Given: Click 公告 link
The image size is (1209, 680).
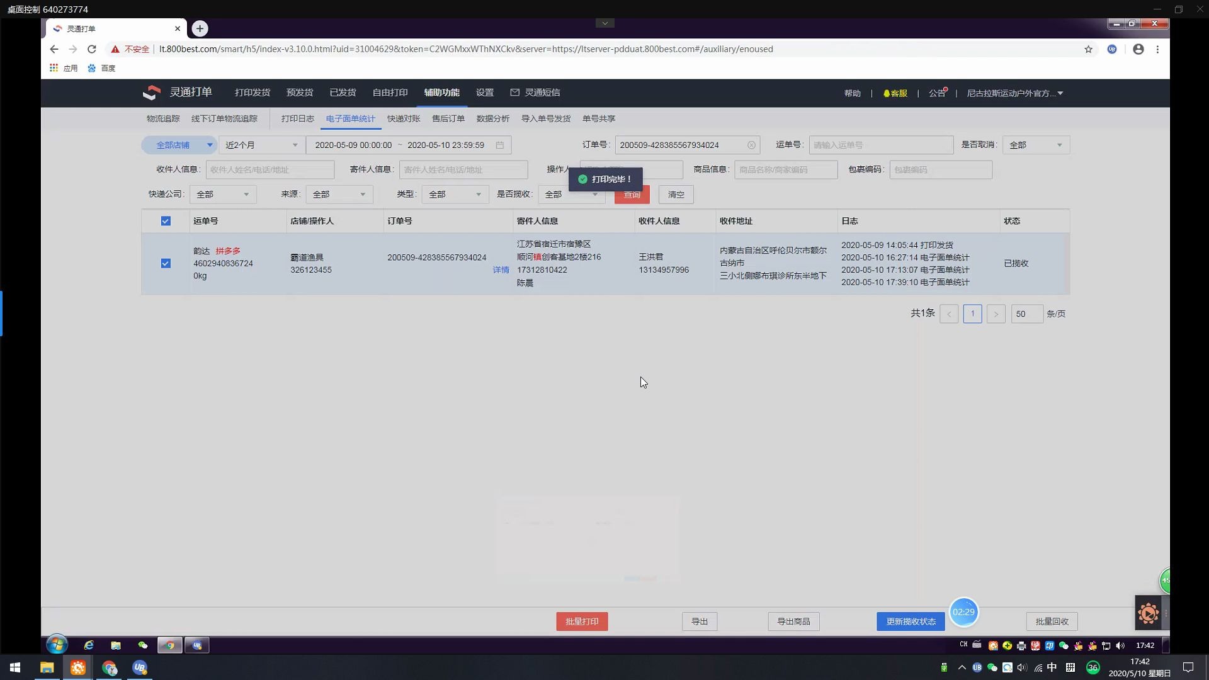Looking at the screenshot, I should [x=937, y=93].
